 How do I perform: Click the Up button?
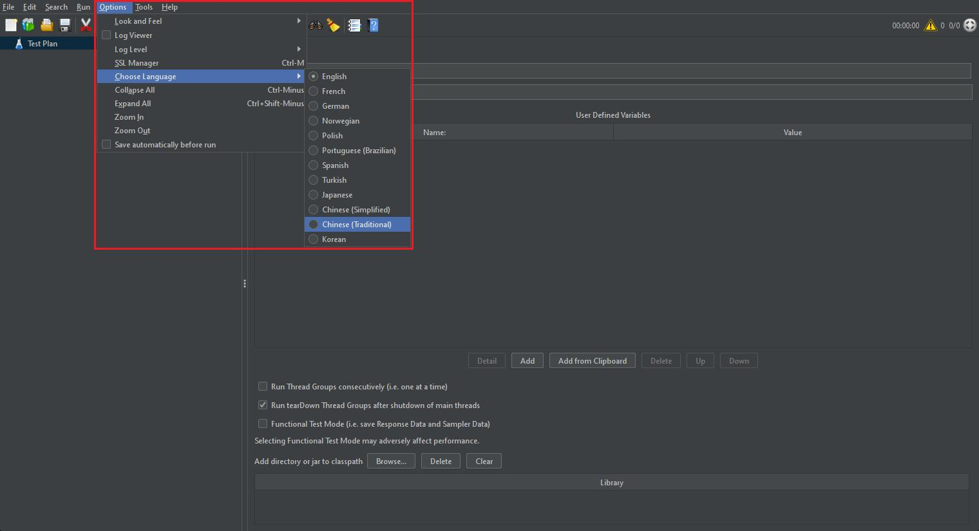(700, 360)
